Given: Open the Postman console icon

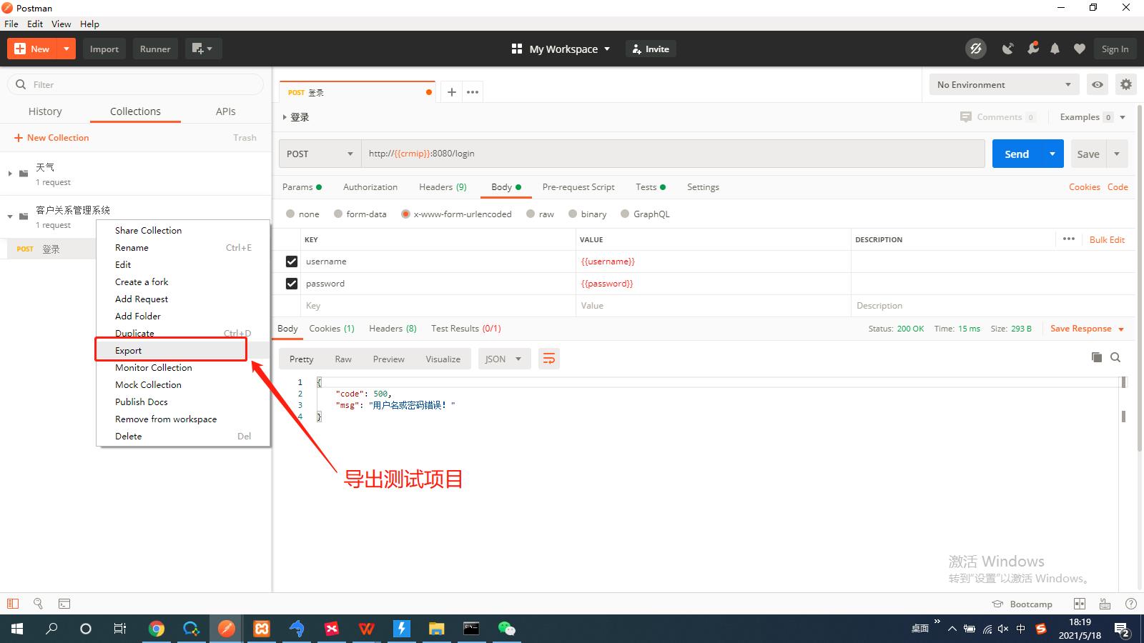Looking at the screenshot, I should click(x=64, y=604).
